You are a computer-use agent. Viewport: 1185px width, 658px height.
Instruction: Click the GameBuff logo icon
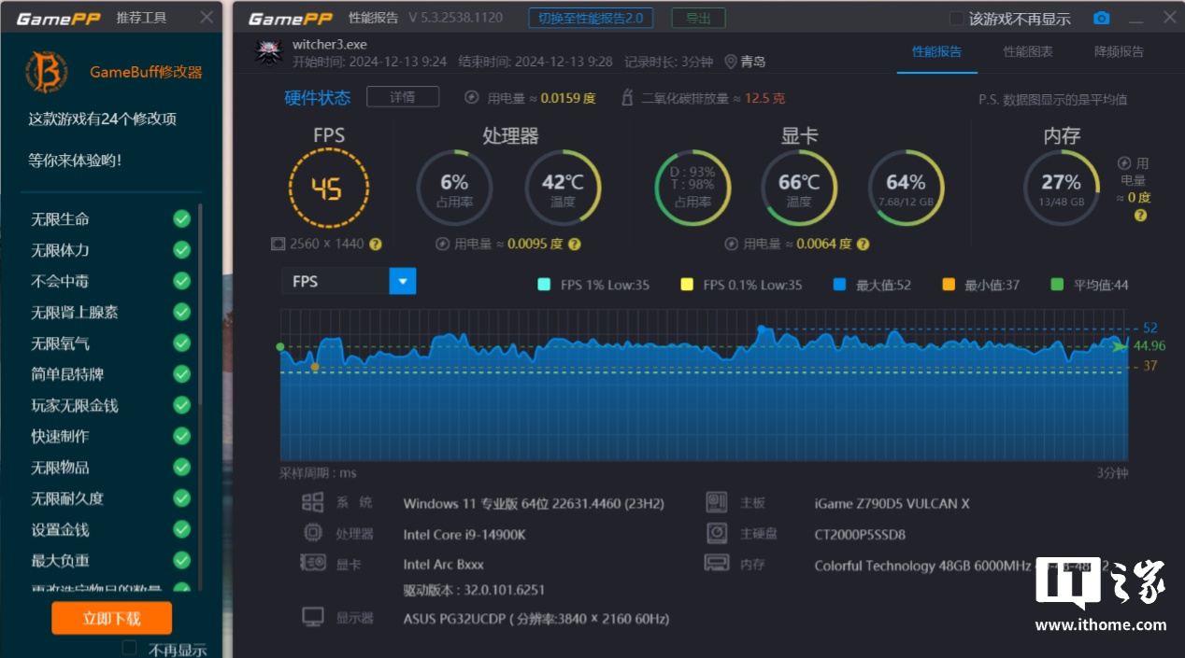click(x=46, y=72)
